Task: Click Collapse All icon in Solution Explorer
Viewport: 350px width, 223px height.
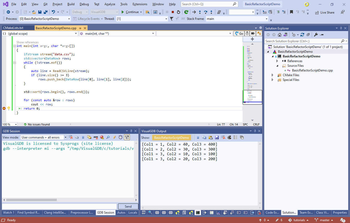Action: point(308,35)
